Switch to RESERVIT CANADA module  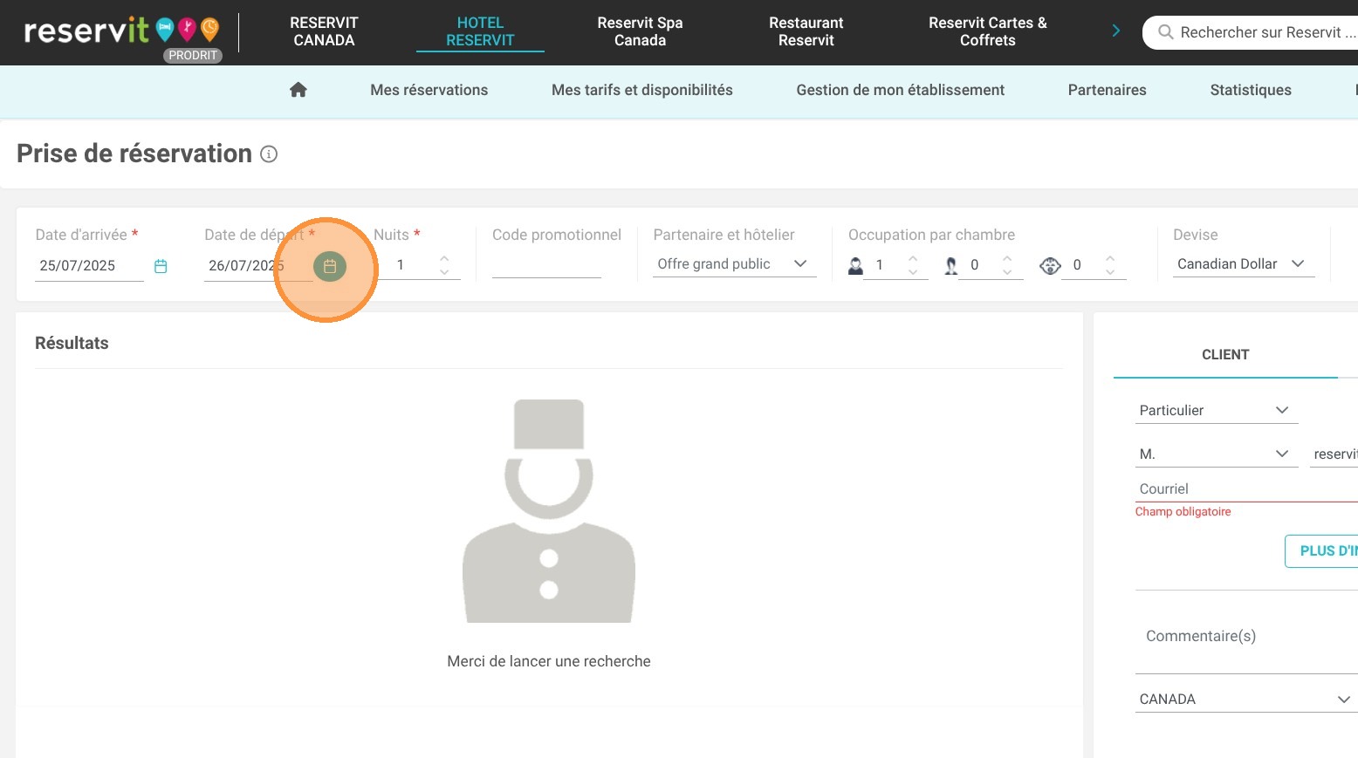324,31
